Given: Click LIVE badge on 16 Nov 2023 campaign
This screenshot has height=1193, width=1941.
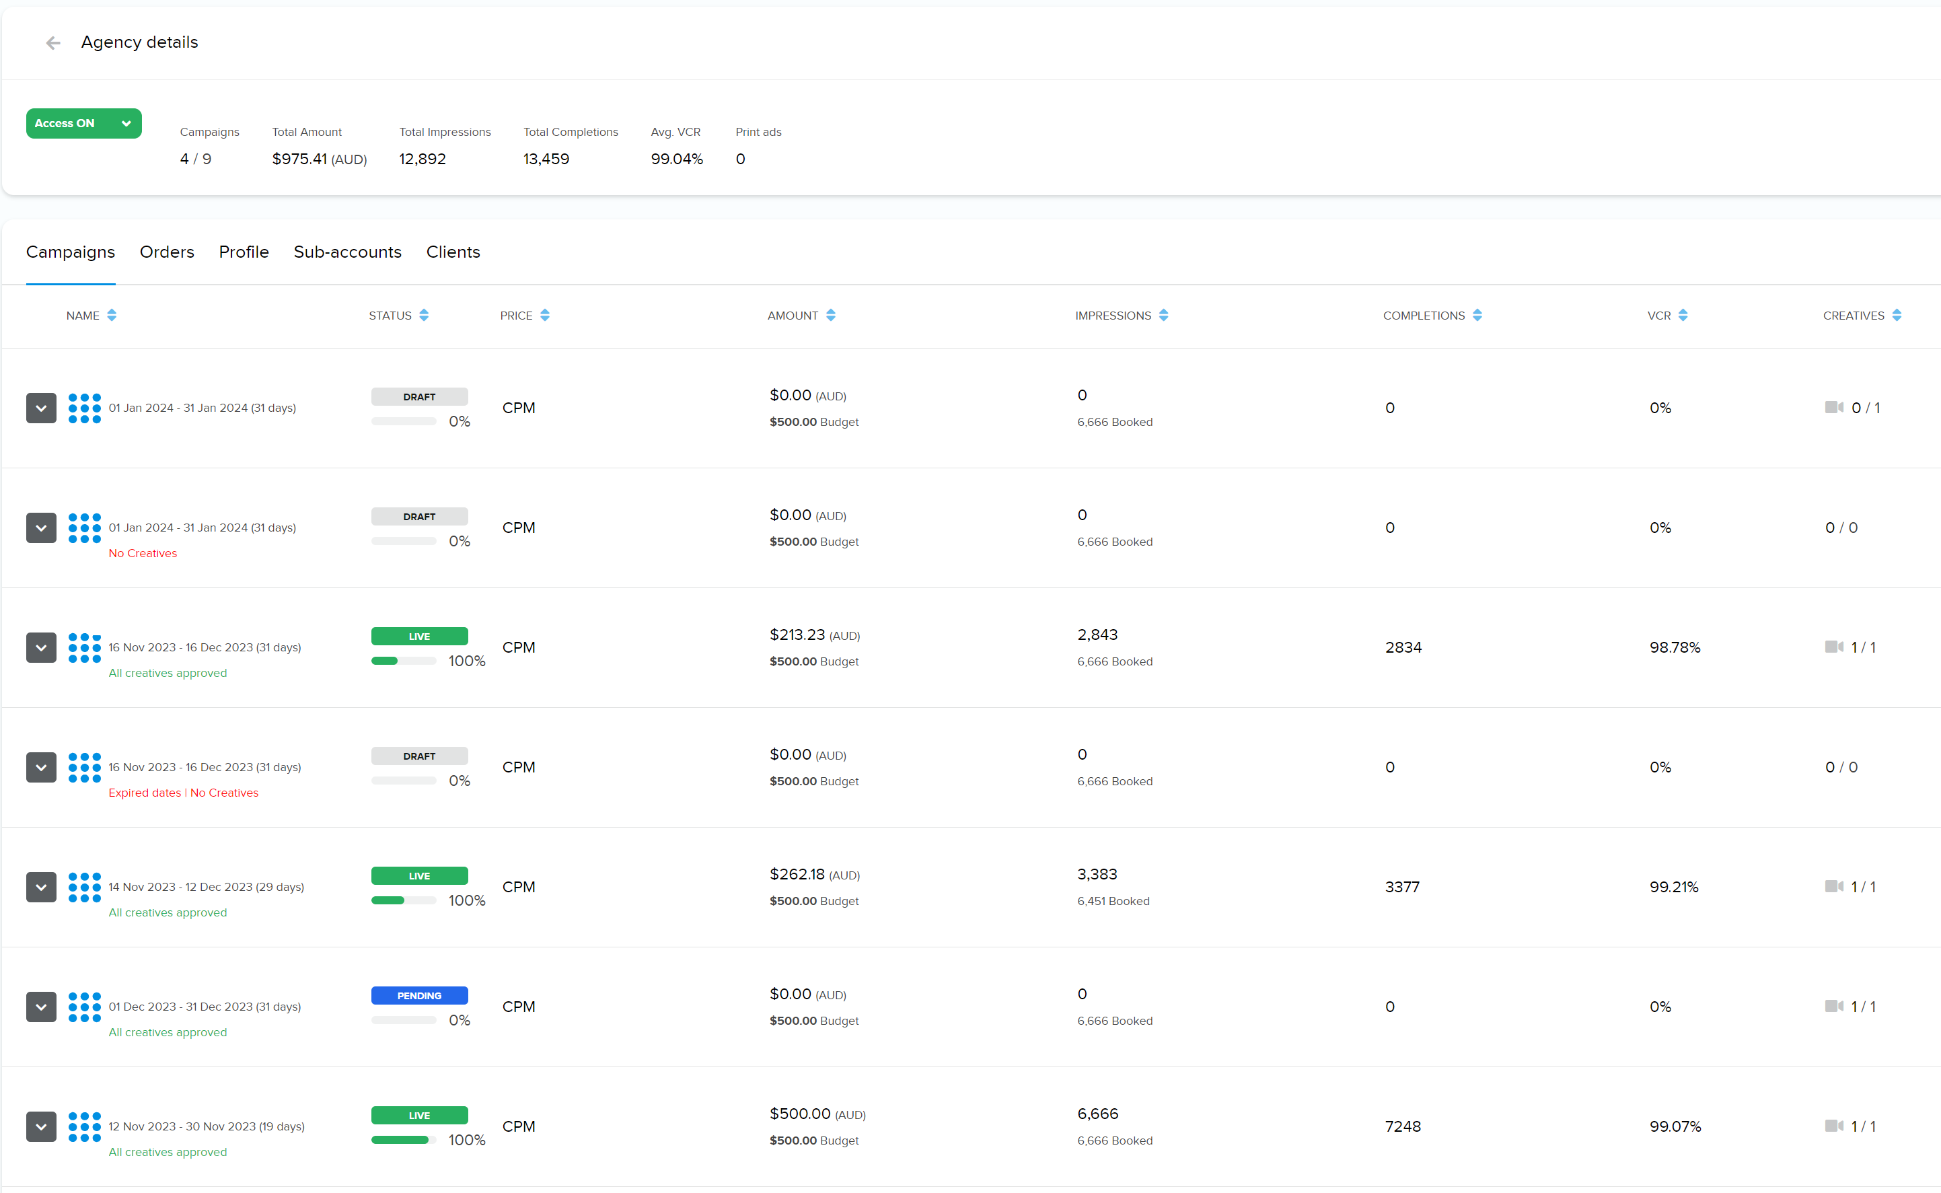Looking at the screenshot, I should (x=420, y=637).
